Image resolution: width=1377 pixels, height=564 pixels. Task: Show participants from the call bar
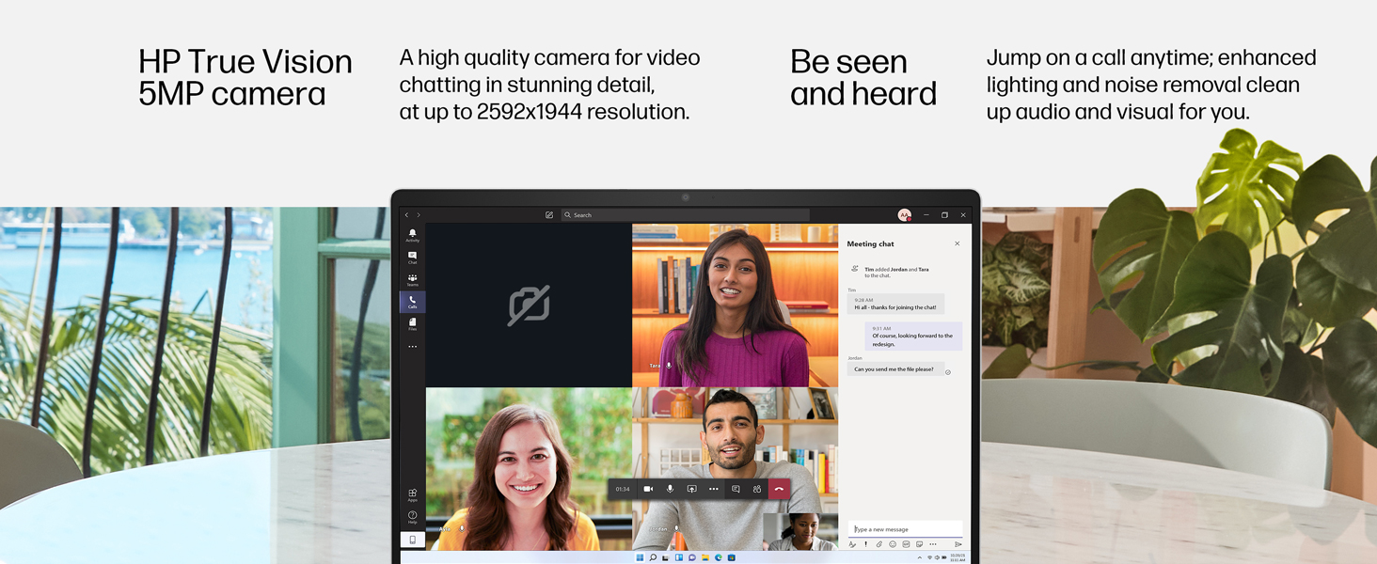pyautogui.click(x=757, y=489)
